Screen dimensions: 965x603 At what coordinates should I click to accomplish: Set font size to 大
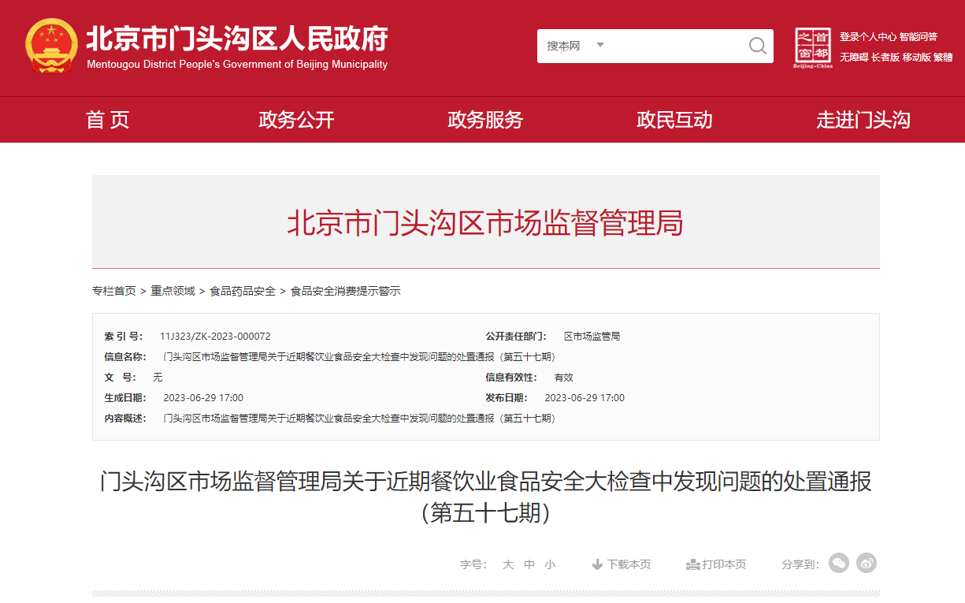508,564
